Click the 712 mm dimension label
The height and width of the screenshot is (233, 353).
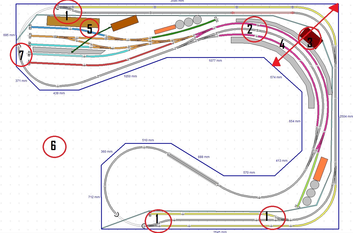[x=94, y=197]
